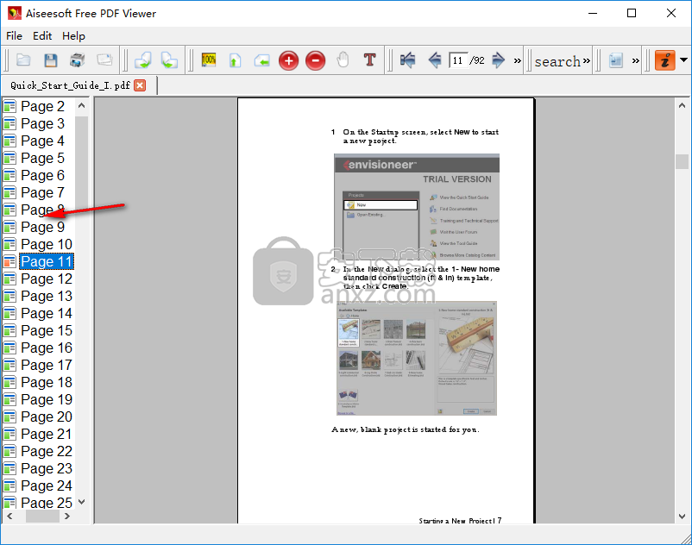692x545 pixels.
Task: Click the fit page width icon
Action: [261, 60]
